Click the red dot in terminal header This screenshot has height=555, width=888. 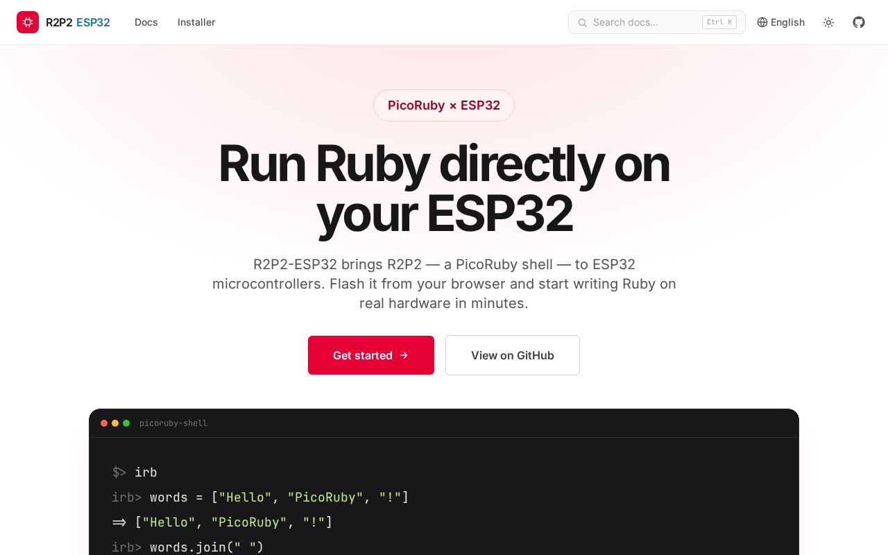pyautogui.click(x=104, y=423)
